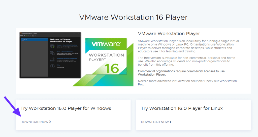The image size is (258, 137).
Task: Click the Help question mark icon in preview
Action: 52,66
